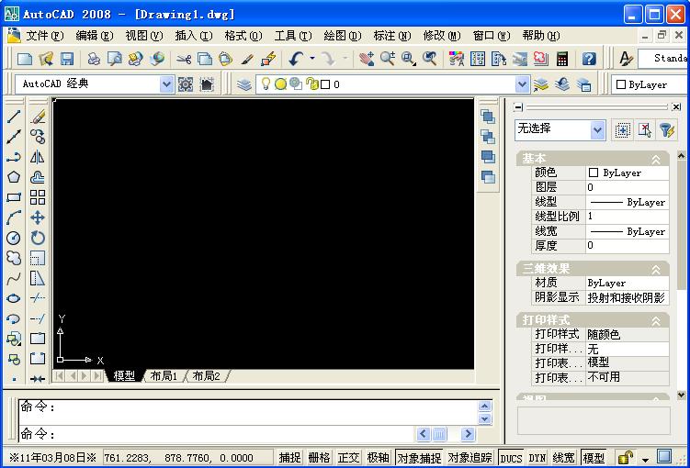
Task: Select the Line draw tool
Action: (14, 117)
